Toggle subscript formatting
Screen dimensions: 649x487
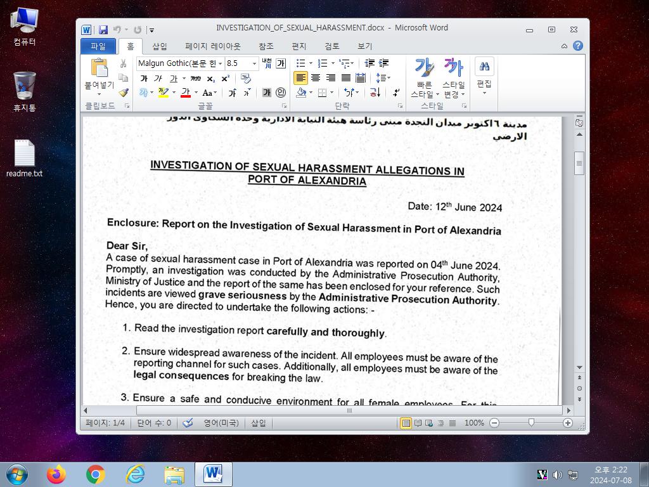click(x=211, y=79)
